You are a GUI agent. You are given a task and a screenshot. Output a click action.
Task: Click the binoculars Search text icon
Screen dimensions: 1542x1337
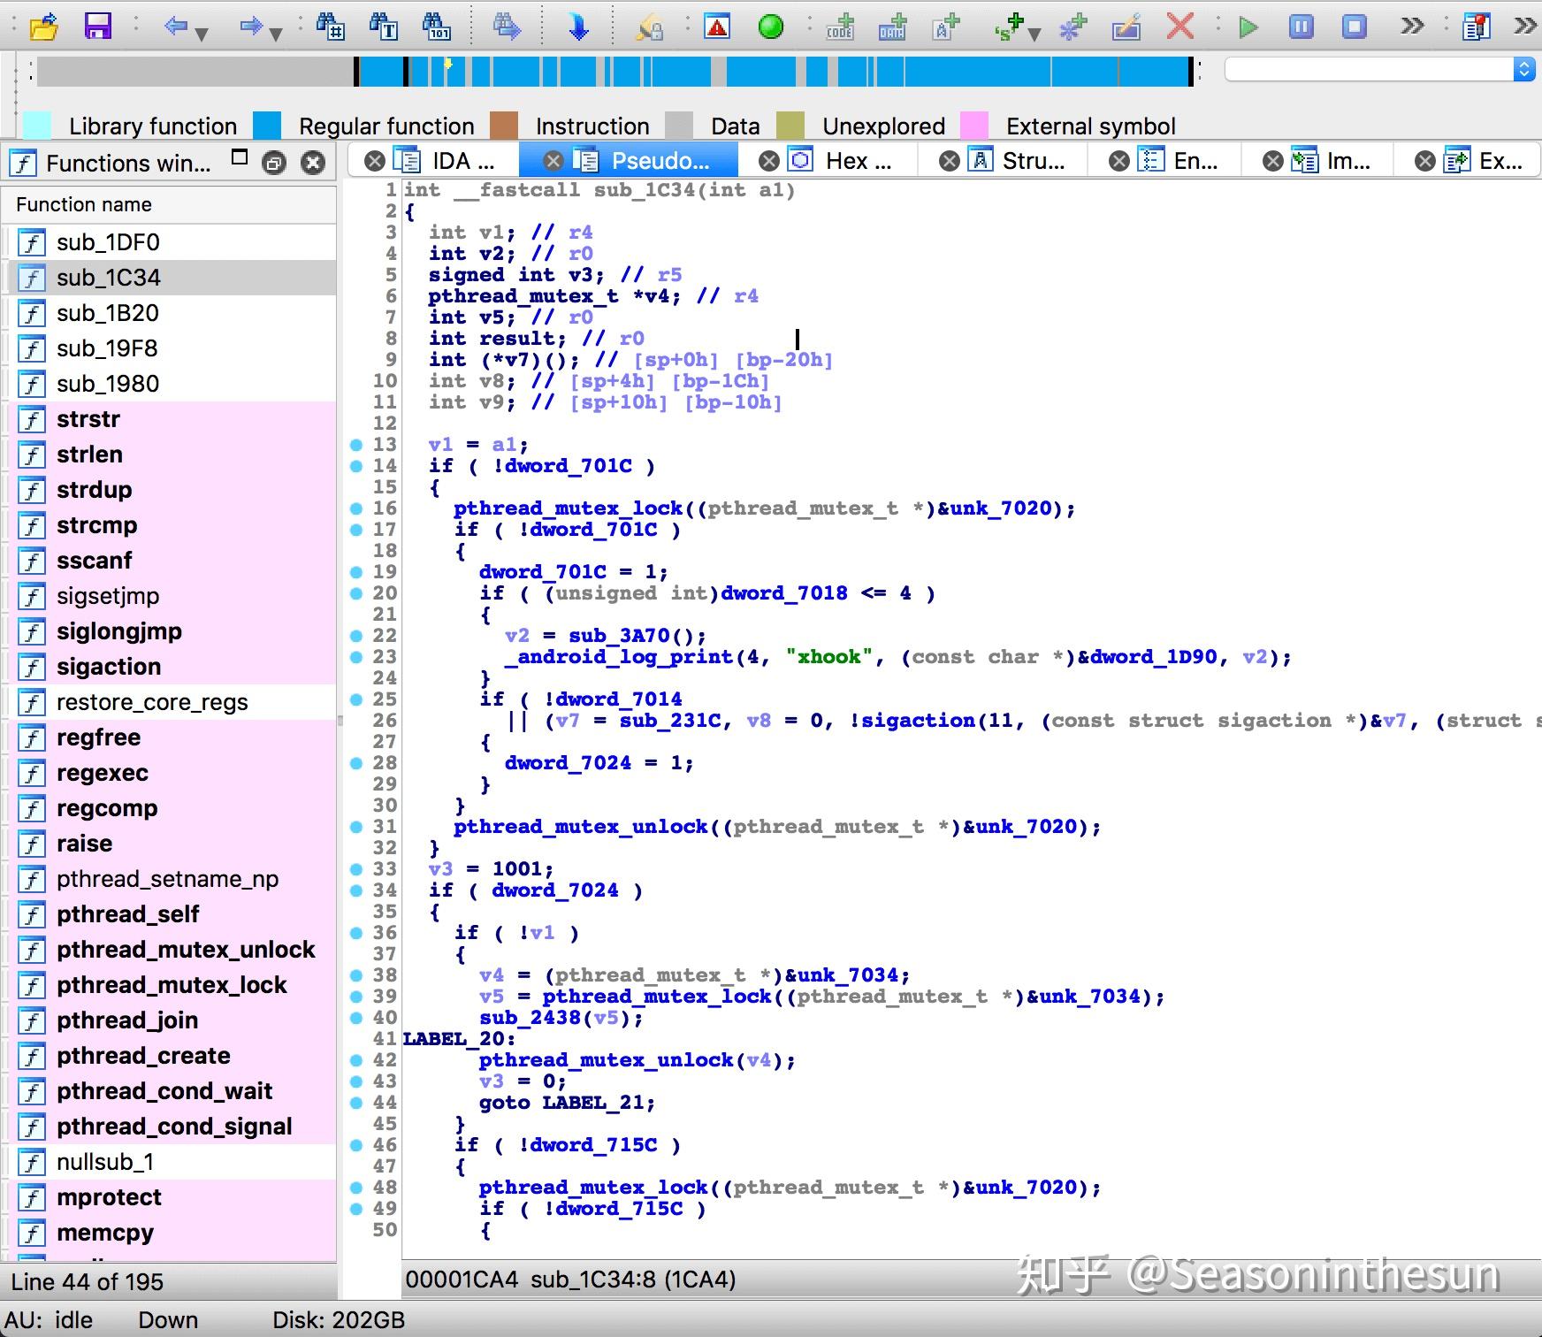(x=384, y=27)
